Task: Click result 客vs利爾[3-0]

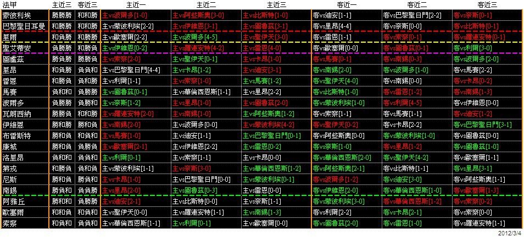Action: 472,48
